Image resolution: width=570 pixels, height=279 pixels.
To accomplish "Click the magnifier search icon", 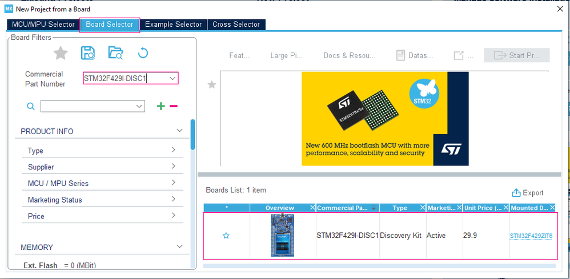I will (31, 107).
